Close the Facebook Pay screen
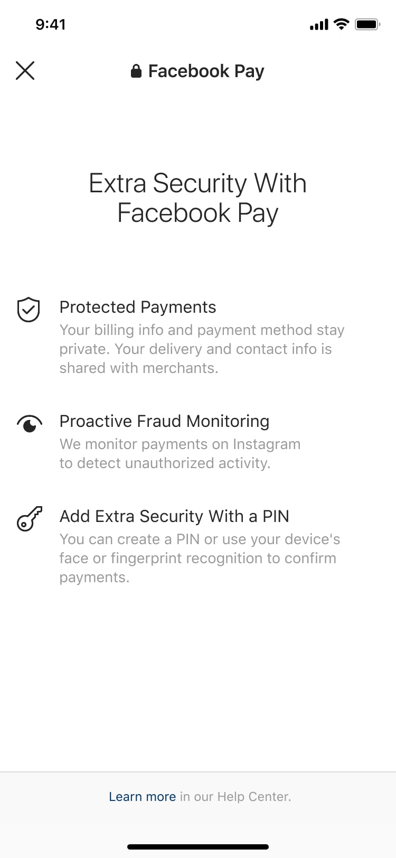 tap(25, 70)
